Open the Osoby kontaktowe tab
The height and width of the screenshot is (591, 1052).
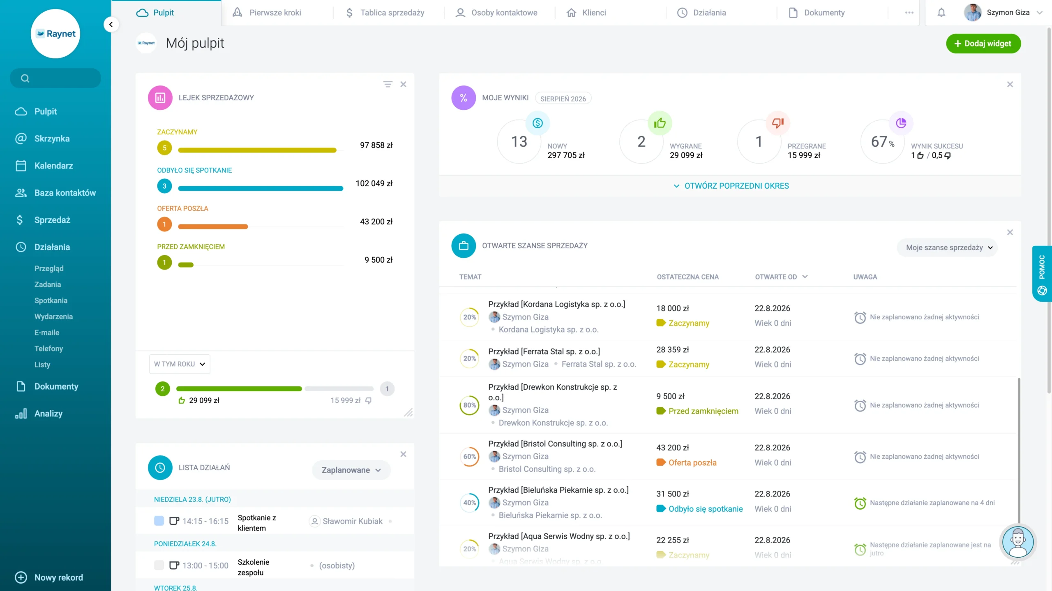[x=496, y=13]
